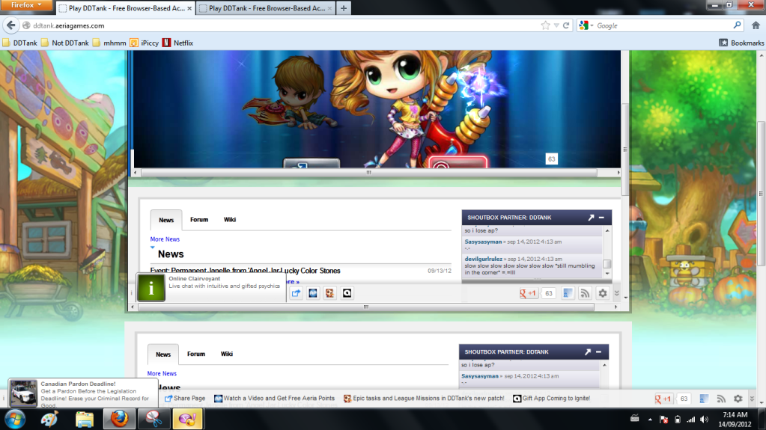Open Windows Explorer from the taskbar
Viewport: 766px width, 430px height.
[84, 420]
